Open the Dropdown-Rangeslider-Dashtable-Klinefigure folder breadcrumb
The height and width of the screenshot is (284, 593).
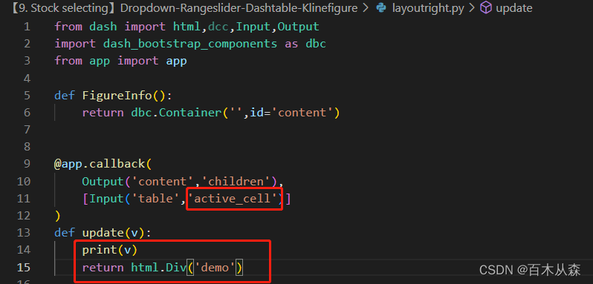tap(239, 8)
